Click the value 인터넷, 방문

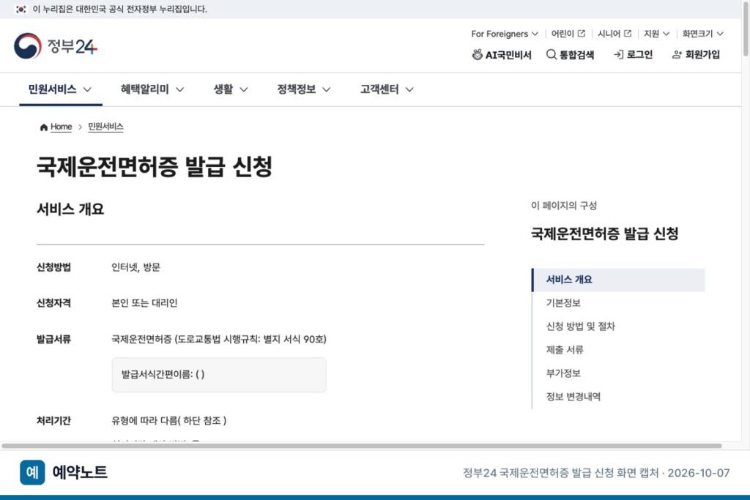[x=135, y=267]
